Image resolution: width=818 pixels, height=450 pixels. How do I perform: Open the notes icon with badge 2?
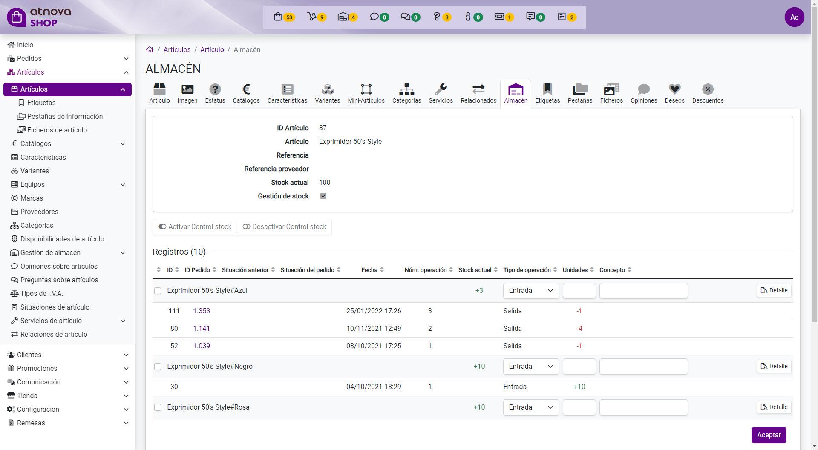[567, 17]
